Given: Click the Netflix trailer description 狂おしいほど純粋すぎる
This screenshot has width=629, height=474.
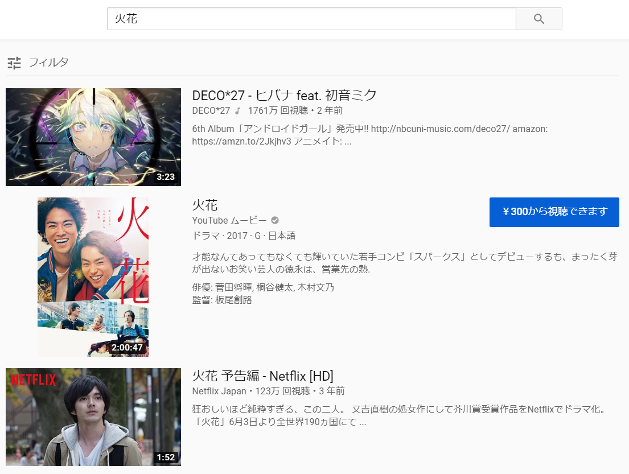Looking at the screenshot, I should 399,415.
